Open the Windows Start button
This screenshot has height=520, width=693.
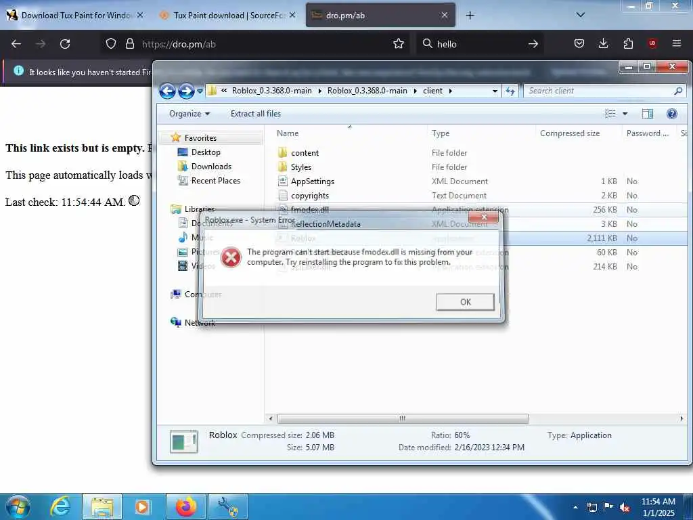click(18, 506)
